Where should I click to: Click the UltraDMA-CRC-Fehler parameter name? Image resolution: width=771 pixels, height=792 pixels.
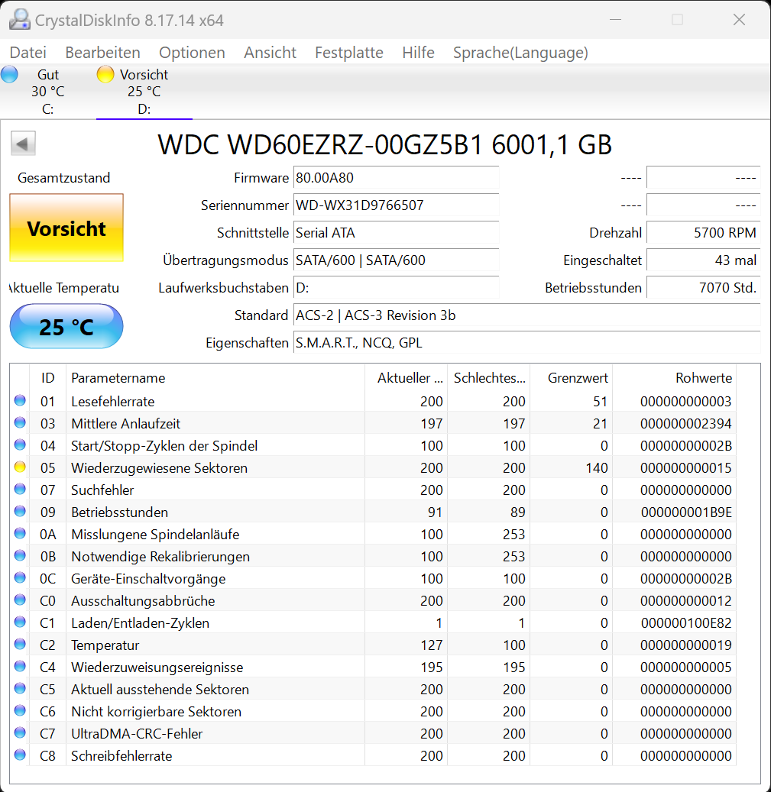point(137,733)
